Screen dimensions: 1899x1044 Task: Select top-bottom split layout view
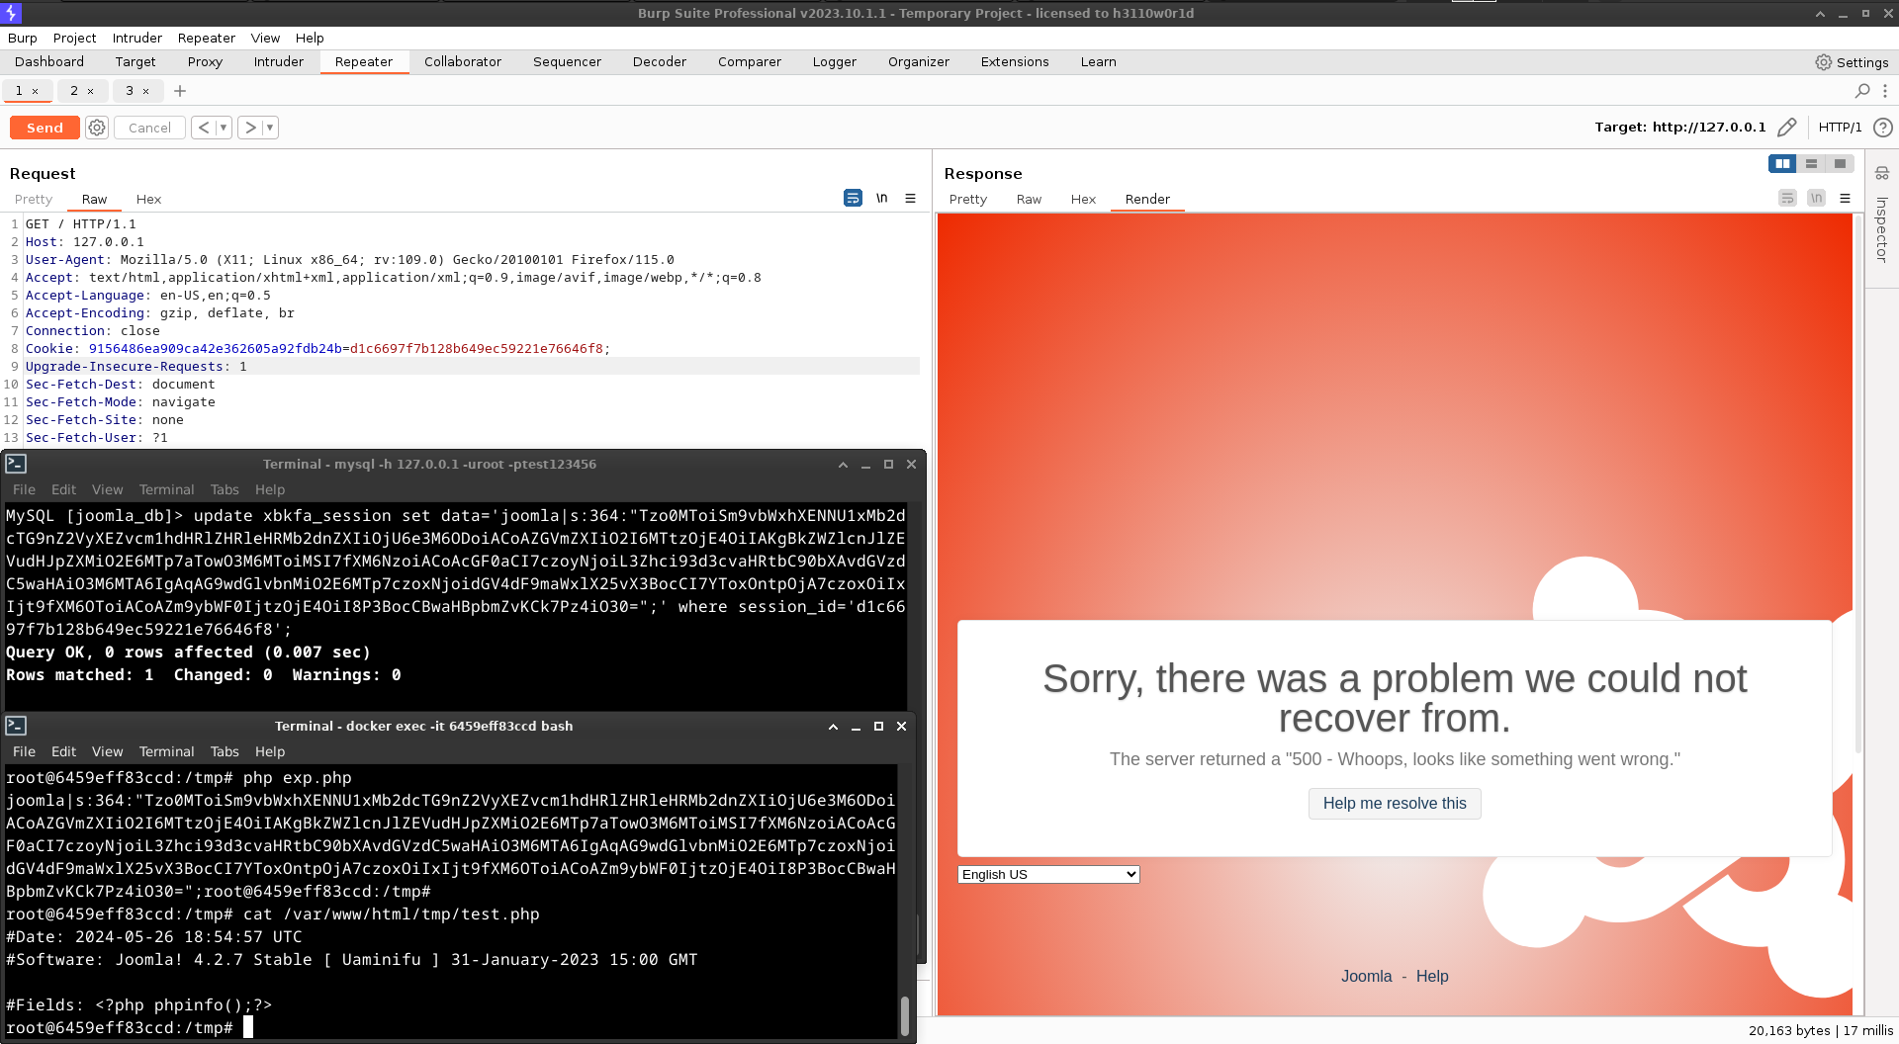pyautogui.click(x=1811, y=164)
